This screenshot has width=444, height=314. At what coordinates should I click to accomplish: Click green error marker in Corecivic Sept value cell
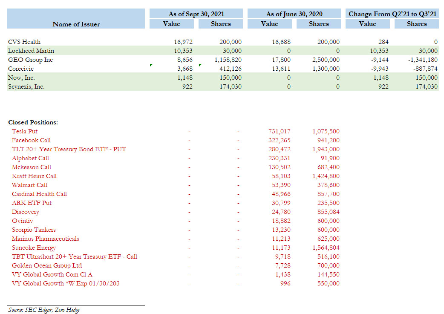(x=151, y=66)
